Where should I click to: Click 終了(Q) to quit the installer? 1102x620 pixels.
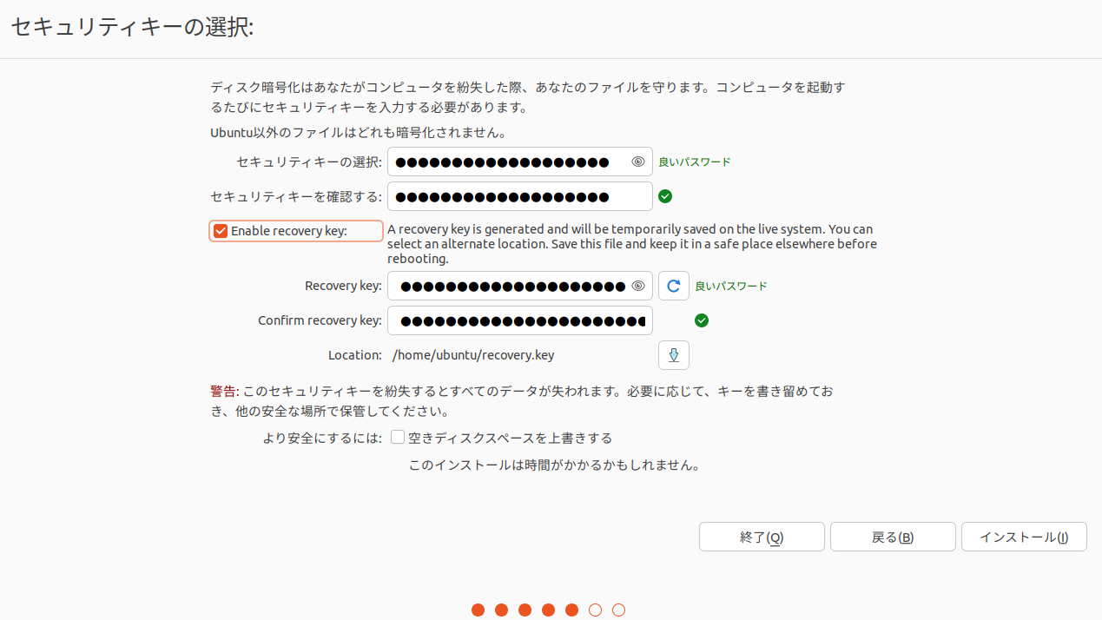(761, 536)
